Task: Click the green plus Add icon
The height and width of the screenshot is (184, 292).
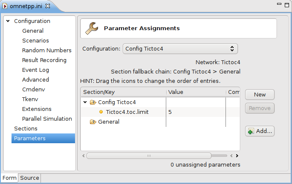Action: tap(251, 131)
